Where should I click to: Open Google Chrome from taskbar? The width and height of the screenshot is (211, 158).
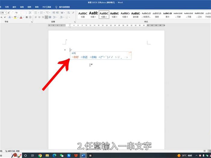point(40,156)
